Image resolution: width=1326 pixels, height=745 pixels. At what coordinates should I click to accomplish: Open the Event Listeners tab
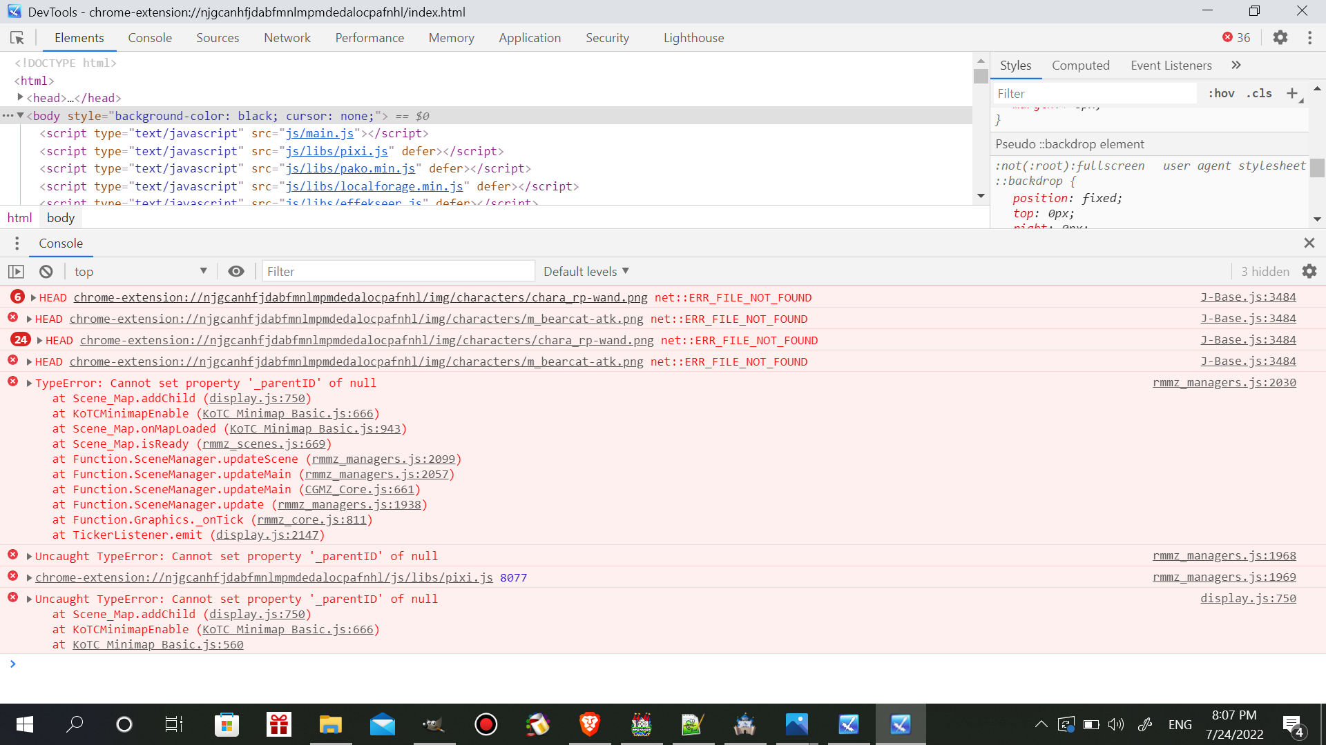(x=1171, y=66)
